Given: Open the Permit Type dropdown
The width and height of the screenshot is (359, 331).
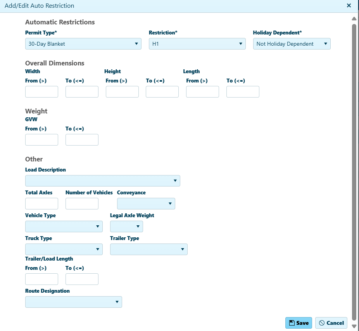Looking at the screenshot, I should 83,44.
